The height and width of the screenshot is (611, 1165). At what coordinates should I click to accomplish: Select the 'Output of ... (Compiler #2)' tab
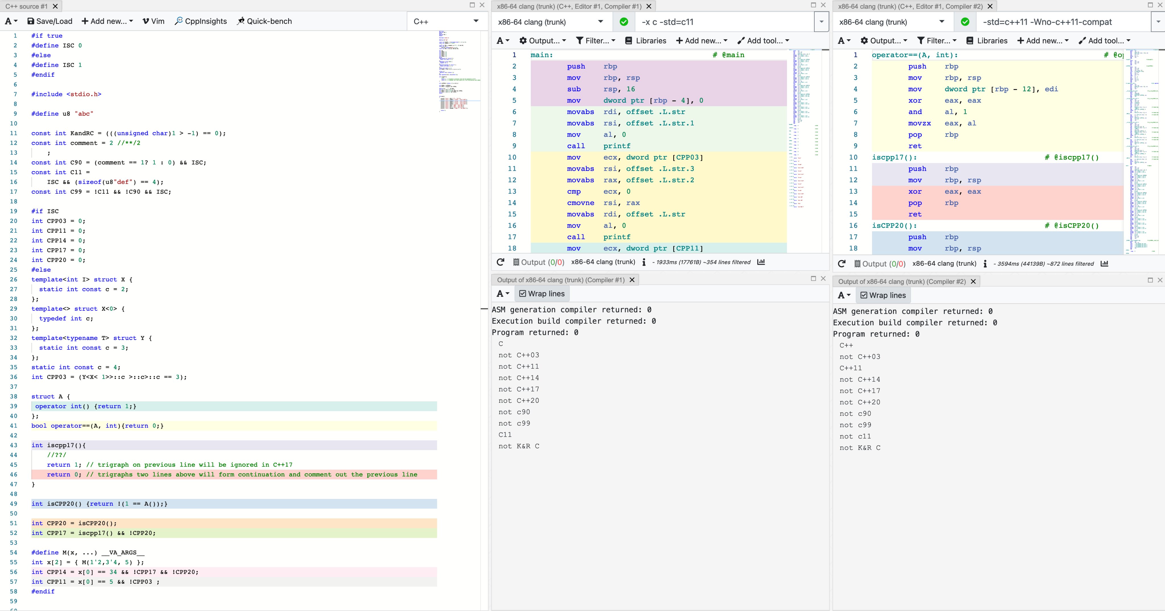click(902, 281)
